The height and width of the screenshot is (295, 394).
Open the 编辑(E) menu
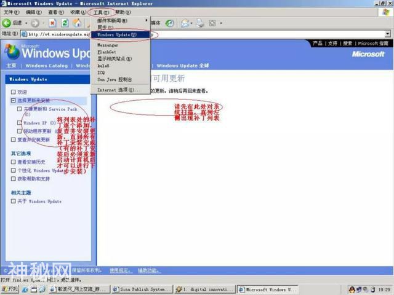coord(34,12)
